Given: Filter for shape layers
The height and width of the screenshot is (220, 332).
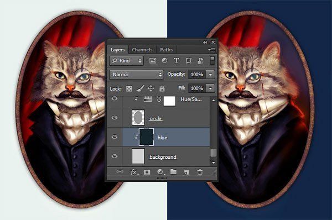Looking at the screenshot, I should coord(189,61).
